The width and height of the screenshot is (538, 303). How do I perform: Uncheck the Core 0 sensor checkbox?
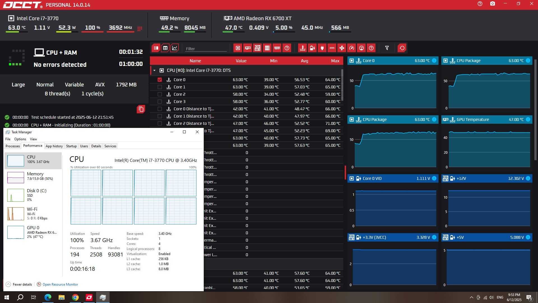[160, 80]
